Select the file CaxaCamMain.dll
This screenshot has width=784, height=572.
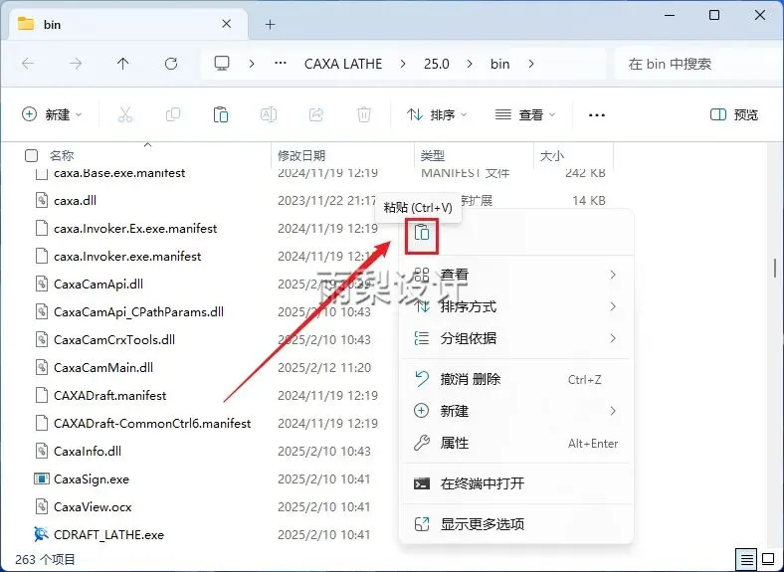click(x=103, y=367)
